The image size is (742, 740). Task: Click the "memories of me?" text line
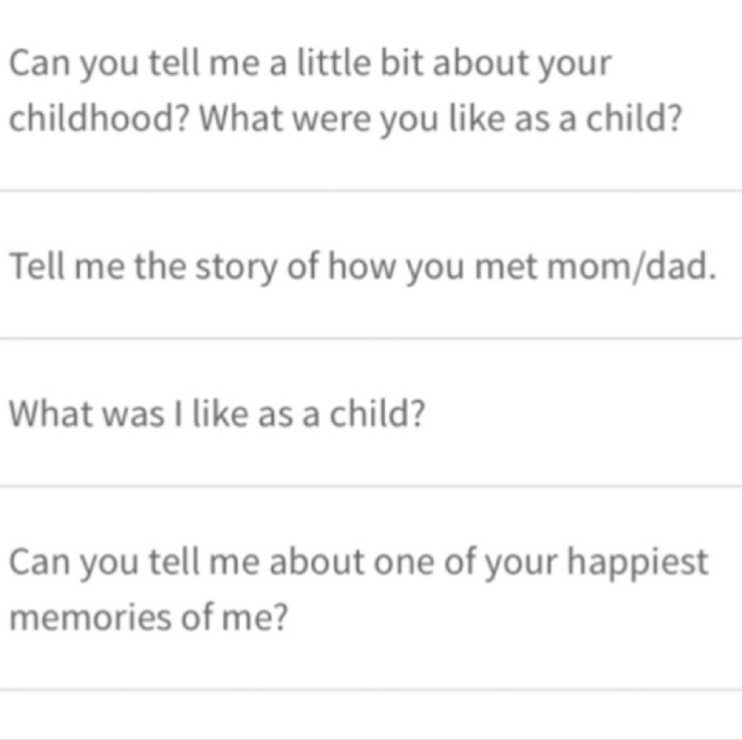tap(148, 617)
